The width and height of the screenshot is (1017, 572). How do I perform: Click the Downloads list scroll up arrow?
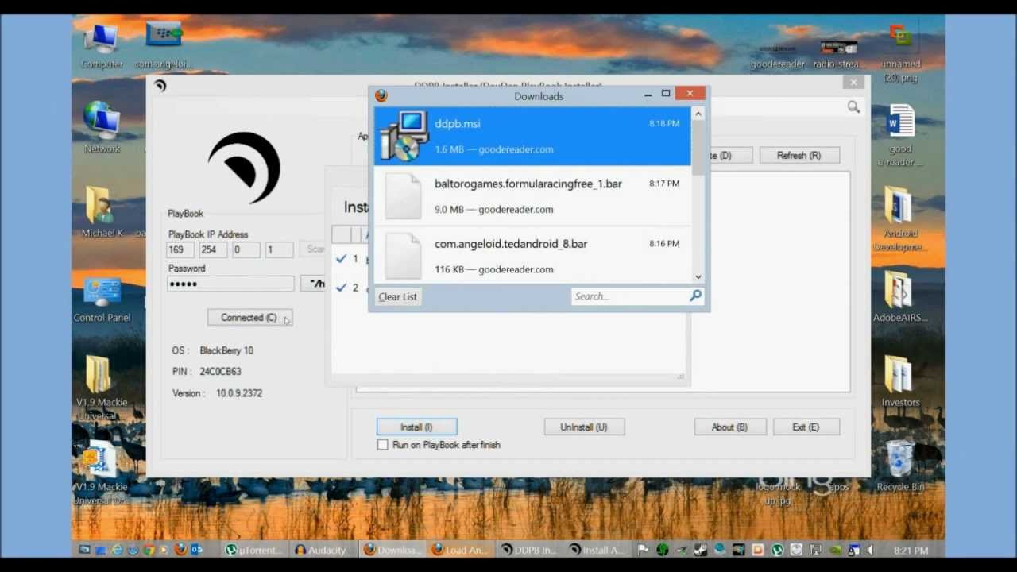click(x=698, y=114)
